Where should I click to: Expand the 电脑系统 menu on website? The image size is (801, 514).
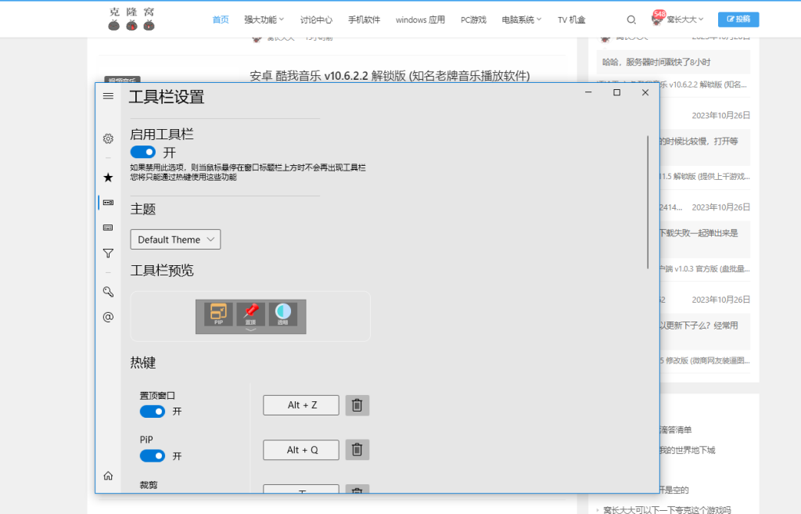click(x=521, y=20)
